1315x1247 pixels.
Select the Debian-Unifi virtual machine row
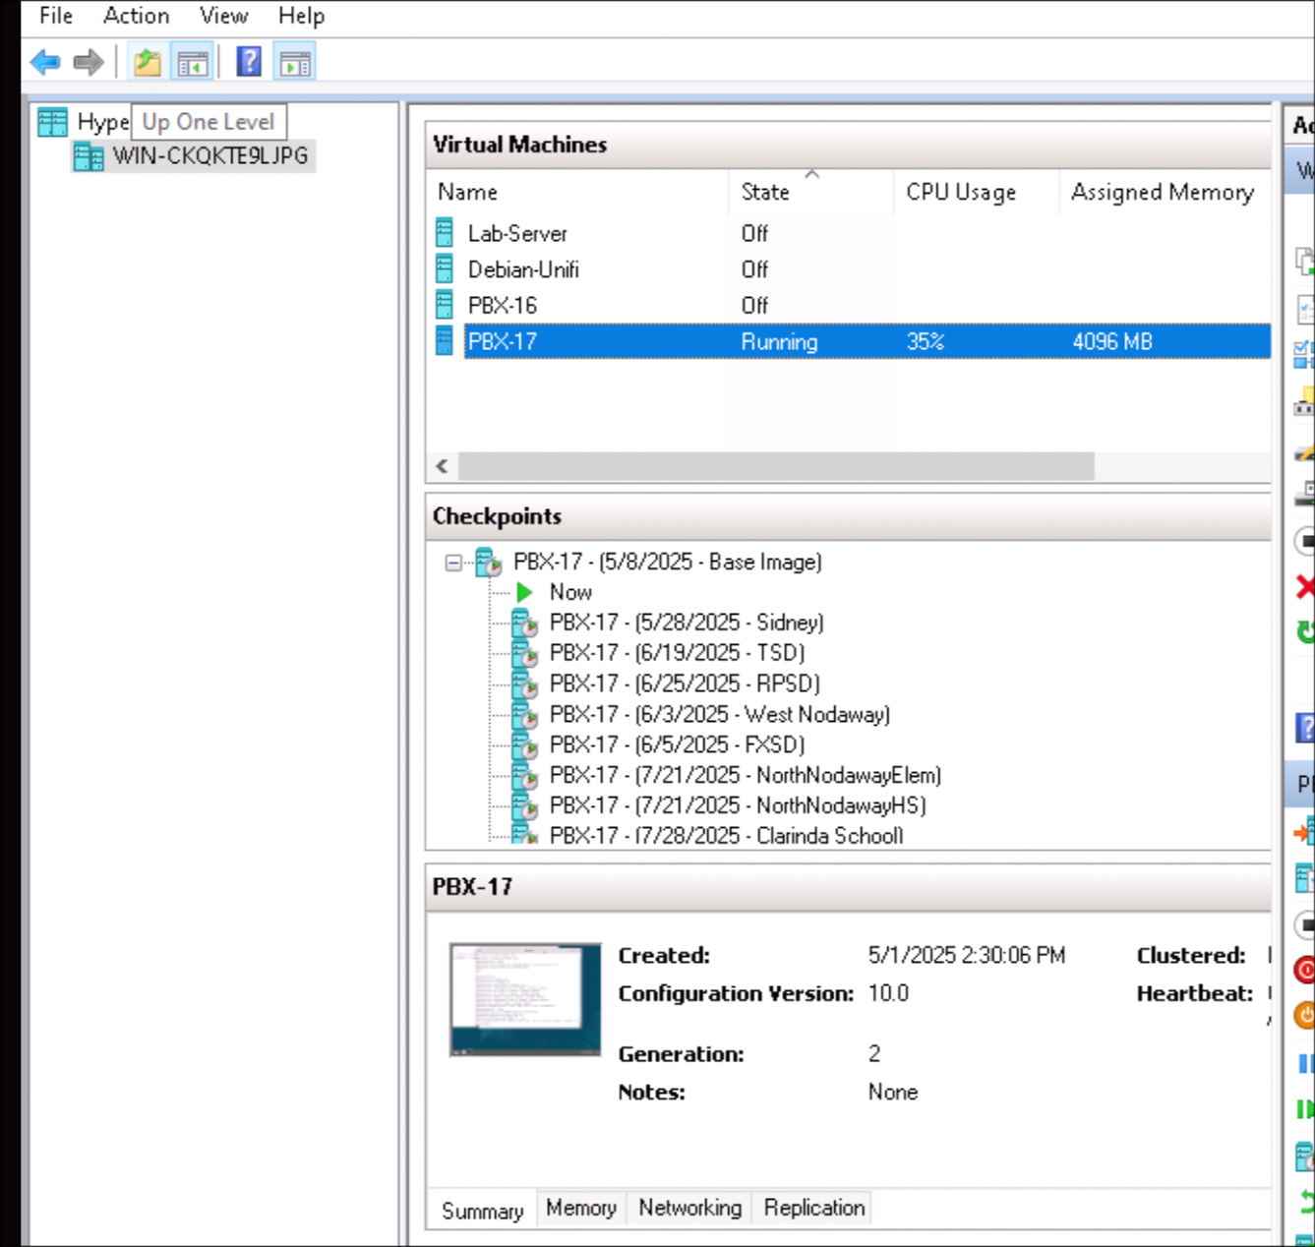523,269
